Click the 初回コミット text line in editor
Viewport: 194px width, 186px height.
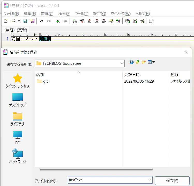click(x=25, y=39)
